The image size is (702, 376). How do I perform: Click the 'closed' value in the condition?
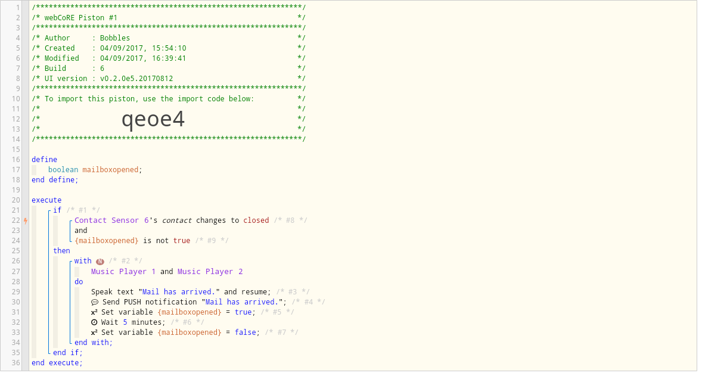(256, 220)
